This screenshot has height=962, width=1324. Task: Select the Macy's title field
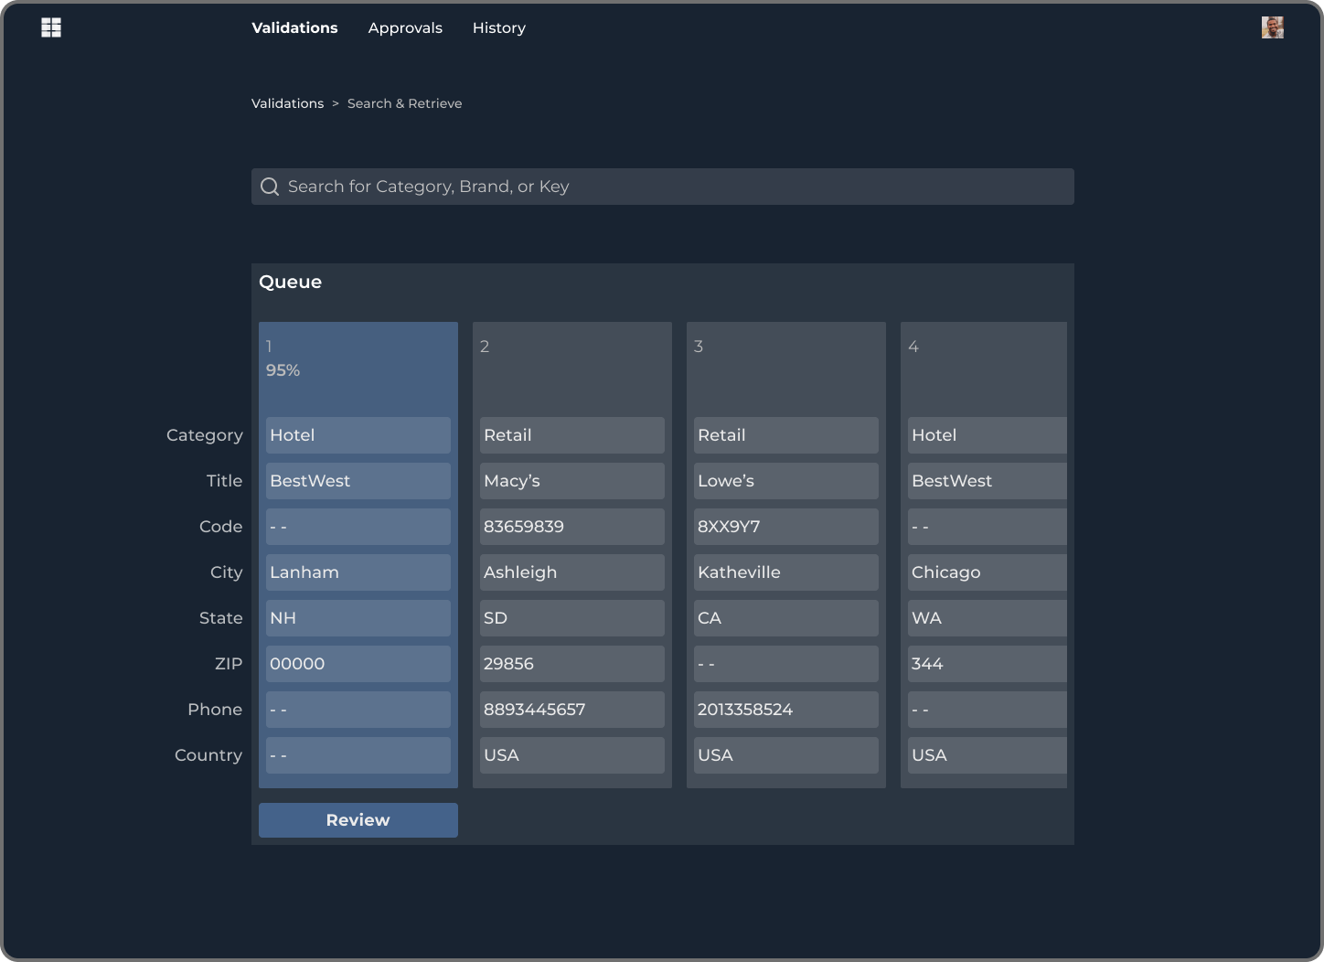point(571,481)
